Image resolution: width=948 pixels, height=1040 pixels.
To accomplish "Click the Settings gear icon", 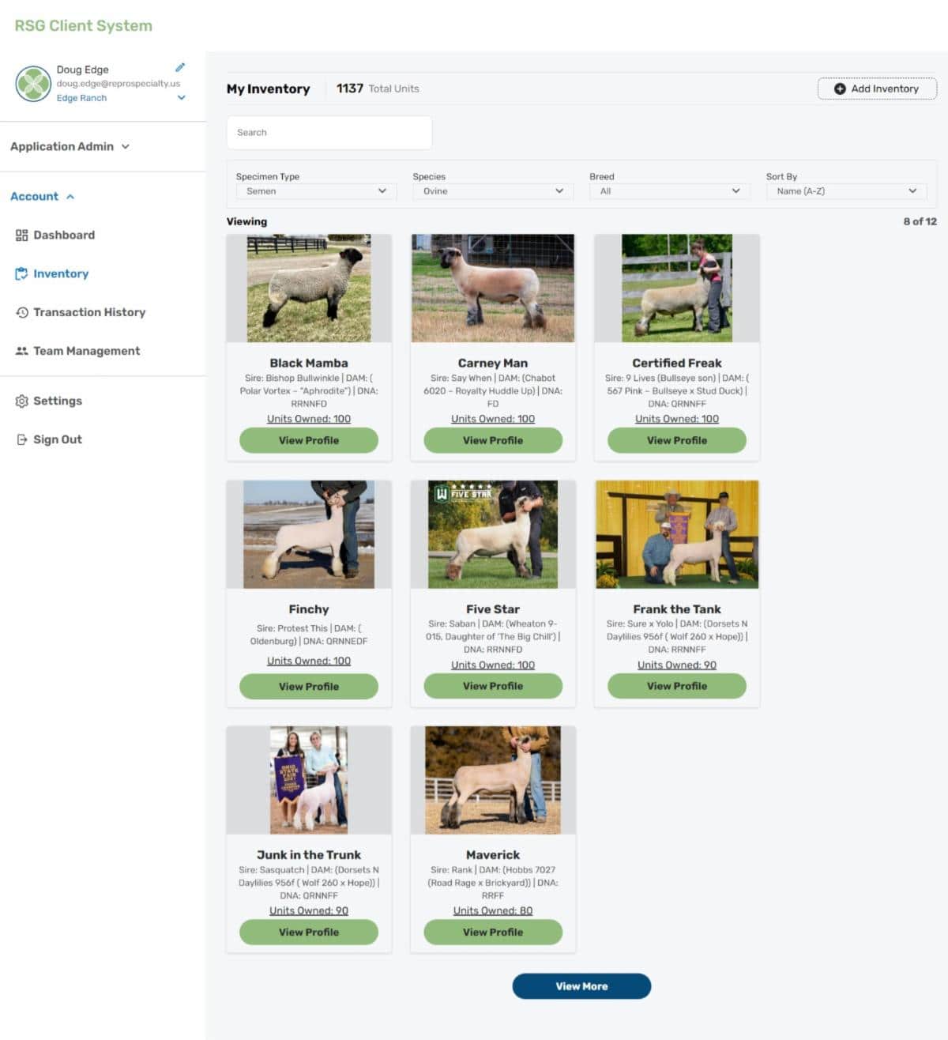I will pos(22,401).
